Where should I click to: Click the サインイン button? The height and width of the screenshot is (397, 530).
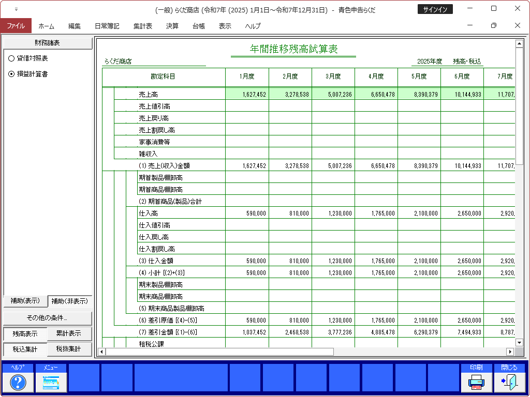(435, 9)
